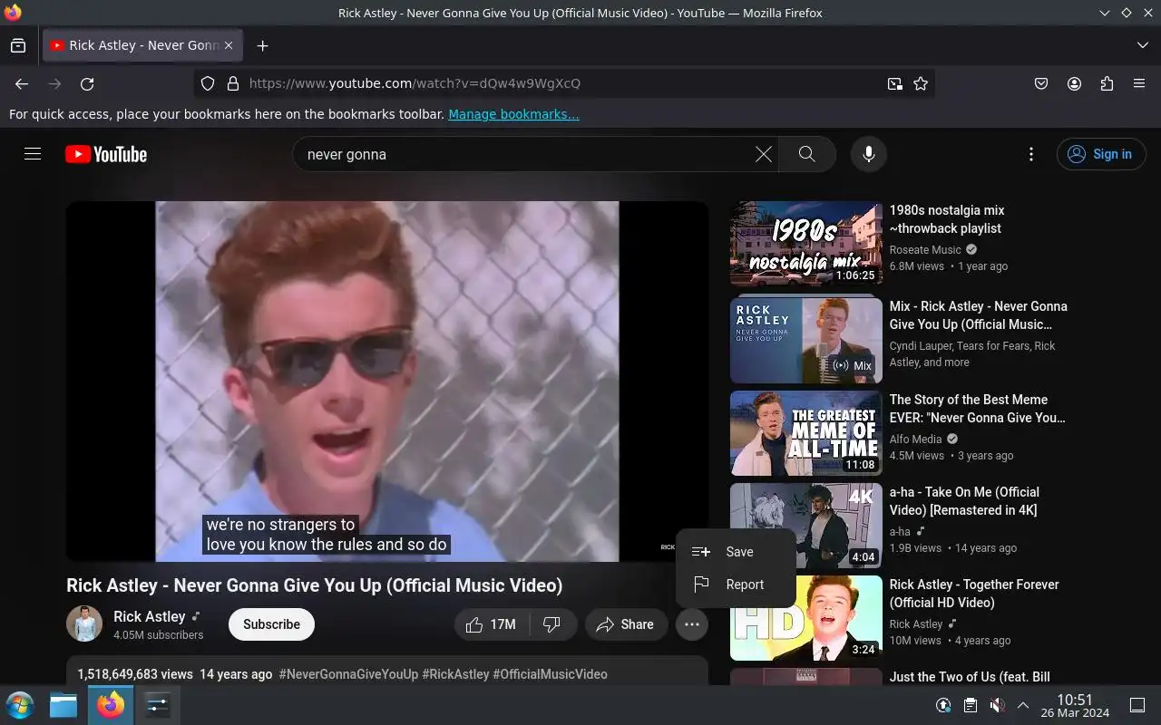Go back with Firefox back arrow
This screenshot has width=1161, height=725.
click(x=22, y=83)
